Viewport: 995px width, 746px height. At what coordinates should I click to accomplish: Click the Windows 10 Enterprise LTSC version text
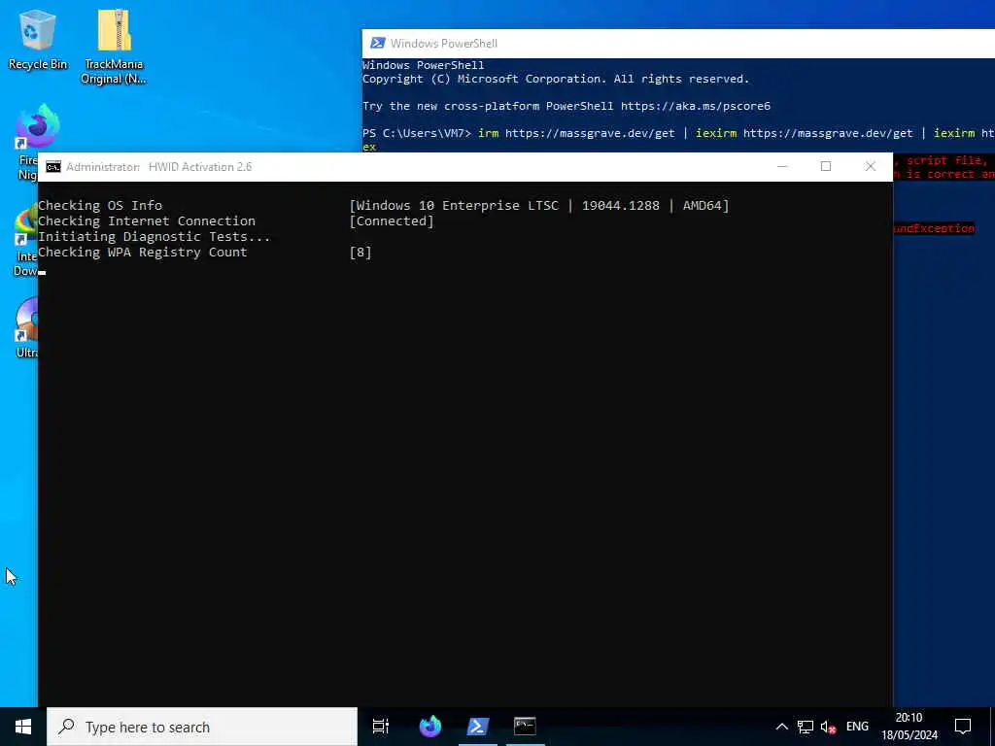(x=539, y=206)
